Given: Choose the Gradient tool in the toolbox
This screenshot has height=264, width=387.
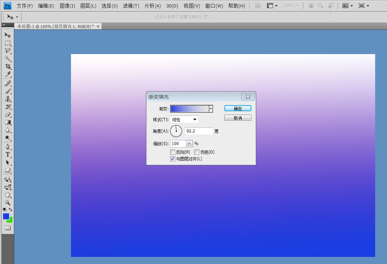Looking at the screenshot, I should (7, 122).
